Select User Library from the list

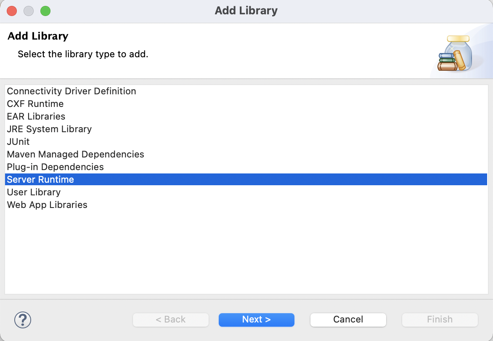click(x=246, y=192)
